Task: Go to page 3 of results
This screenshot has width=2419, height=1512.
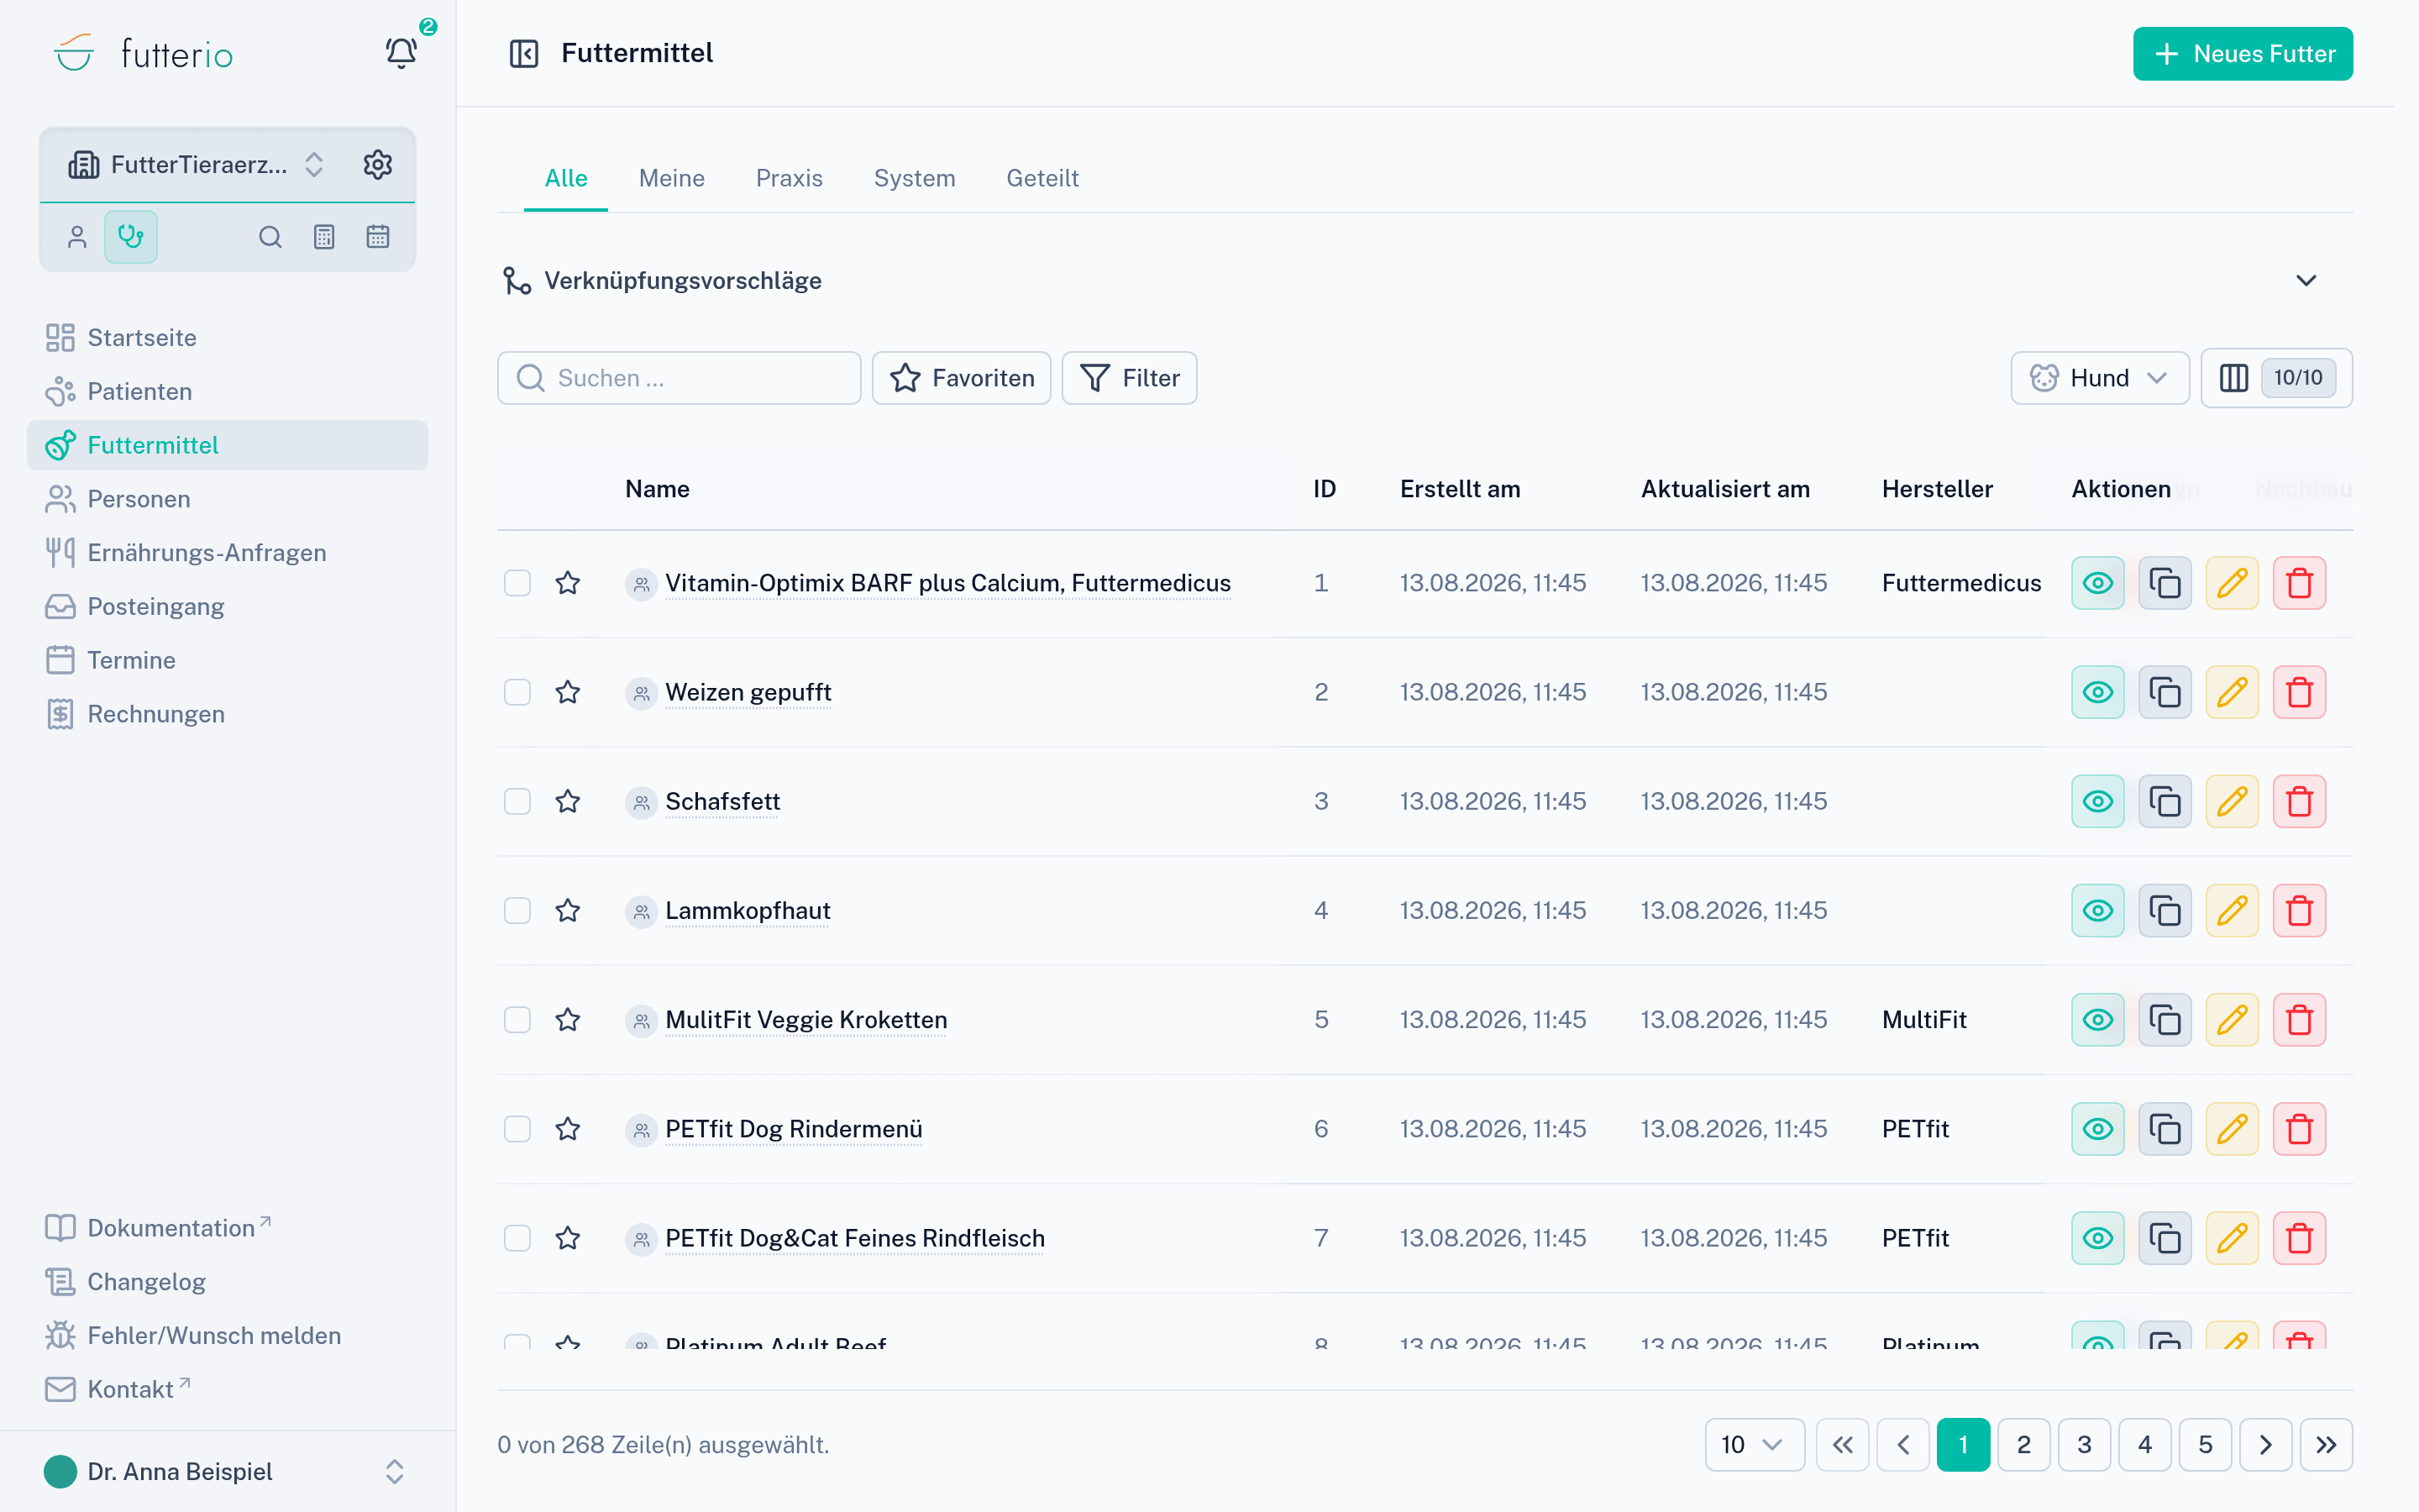Action: click(2084, 1444)
